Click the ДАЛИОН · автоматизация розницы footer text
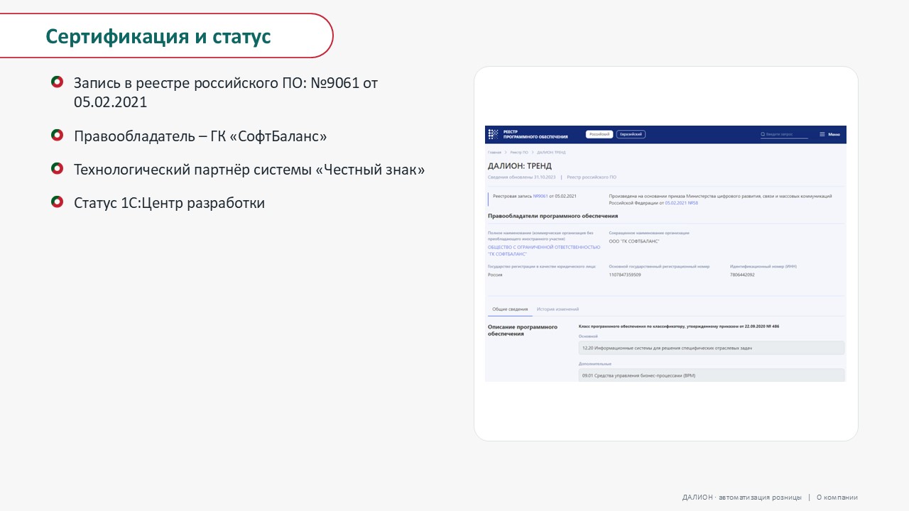This screenshot has height=511, width=909. (x=742, y=498)
